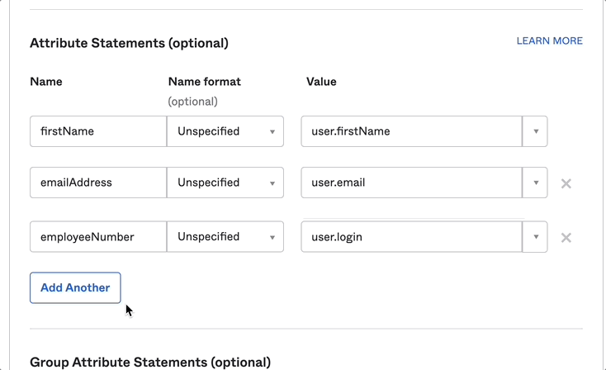
Task: Delete the employeeNumber attribute statement
Action: [x=566, y=238]
